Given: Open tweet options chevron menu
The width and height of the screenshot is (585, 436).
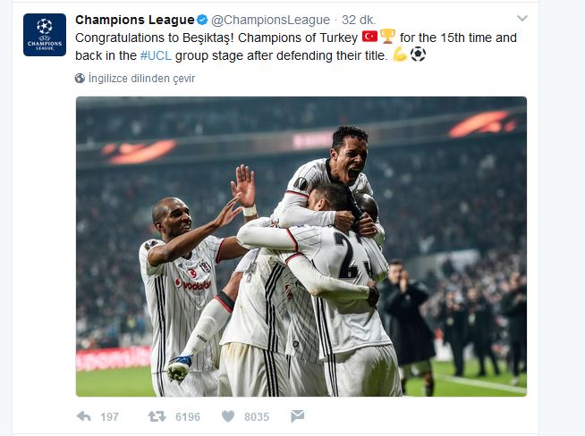Looking at the screenshot, I should (x=522, y=18).
